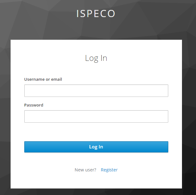Focus the Password text box
The height and width of the screenshot is (195, 196).
click(96, 116)
